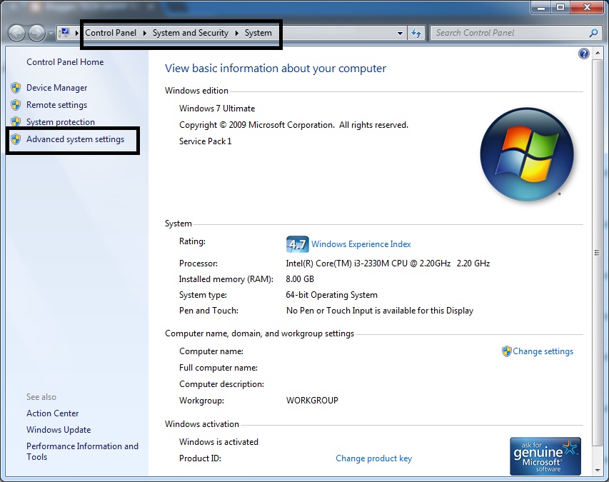Click the Intel Core i3-2330M processor value

click(388, 263)
